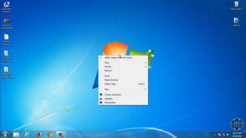Open the network tray icon
Screen dimensions: 246x138
click(224, 135)
